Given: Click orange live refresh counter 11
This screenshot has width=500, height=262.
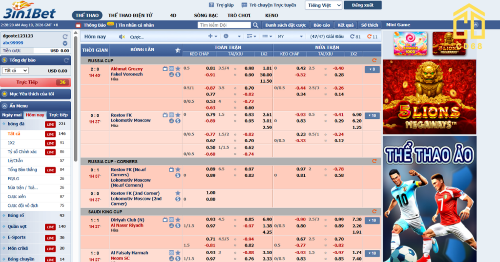Looking at the screenshot, I should point(372,37).
